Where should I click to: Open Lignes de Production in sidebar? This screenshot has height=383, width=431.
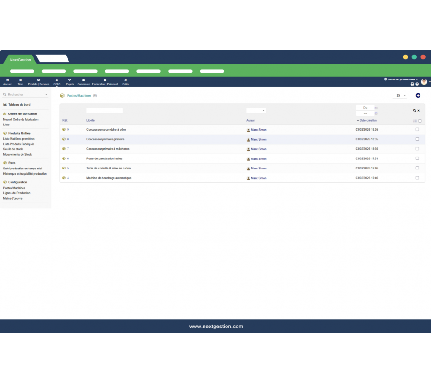point(17,193)
